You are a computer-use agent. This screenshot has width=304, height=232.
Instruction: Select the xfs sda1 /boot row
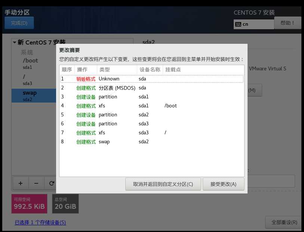tap(112, 106)
